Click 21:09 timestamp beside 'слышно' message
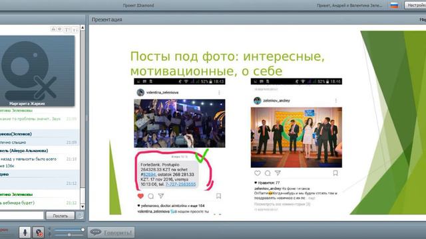Screen dimensions: 426x239 [x=71, y=142]
